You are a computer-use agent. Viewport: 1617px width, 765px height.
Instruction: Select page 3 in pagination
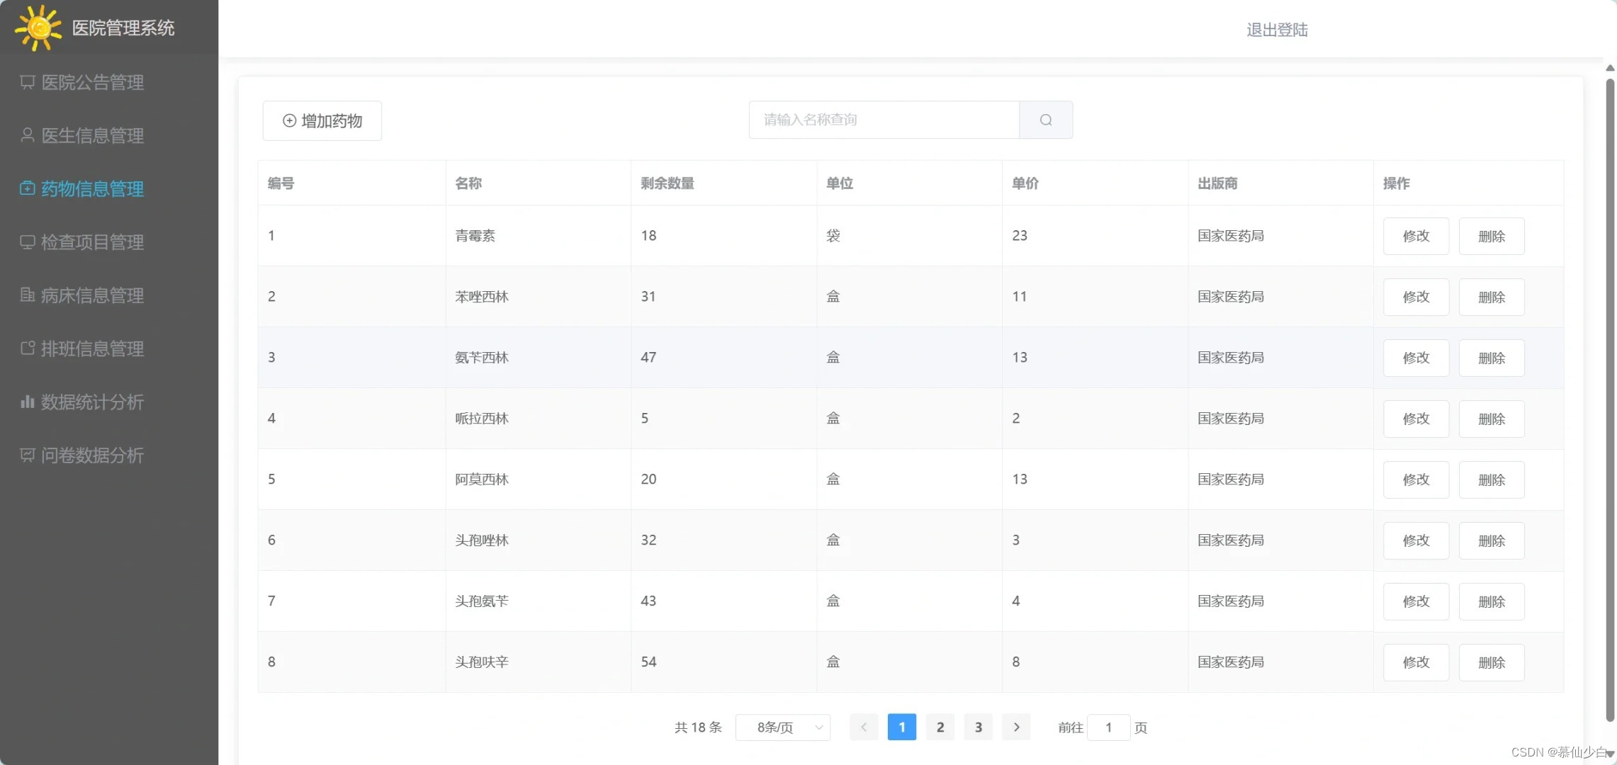coord(978,727)
